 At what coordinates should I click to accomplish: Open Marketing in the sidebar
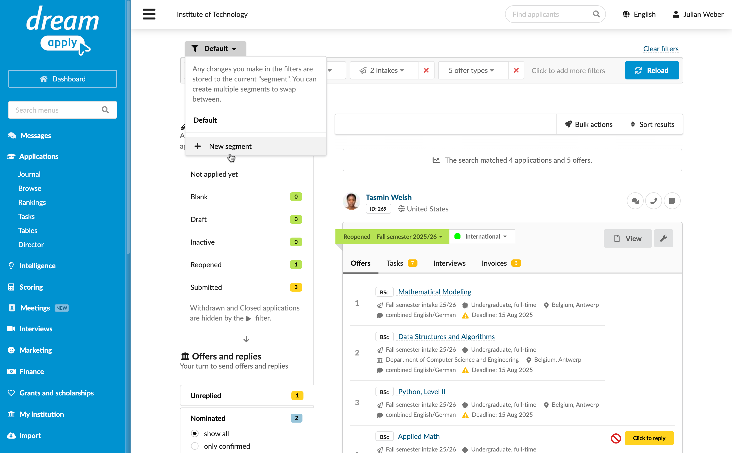click(x=35, y=350)
